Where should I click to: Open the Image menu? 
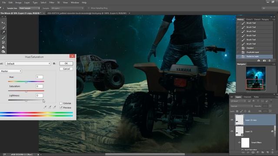coord(18,3)
